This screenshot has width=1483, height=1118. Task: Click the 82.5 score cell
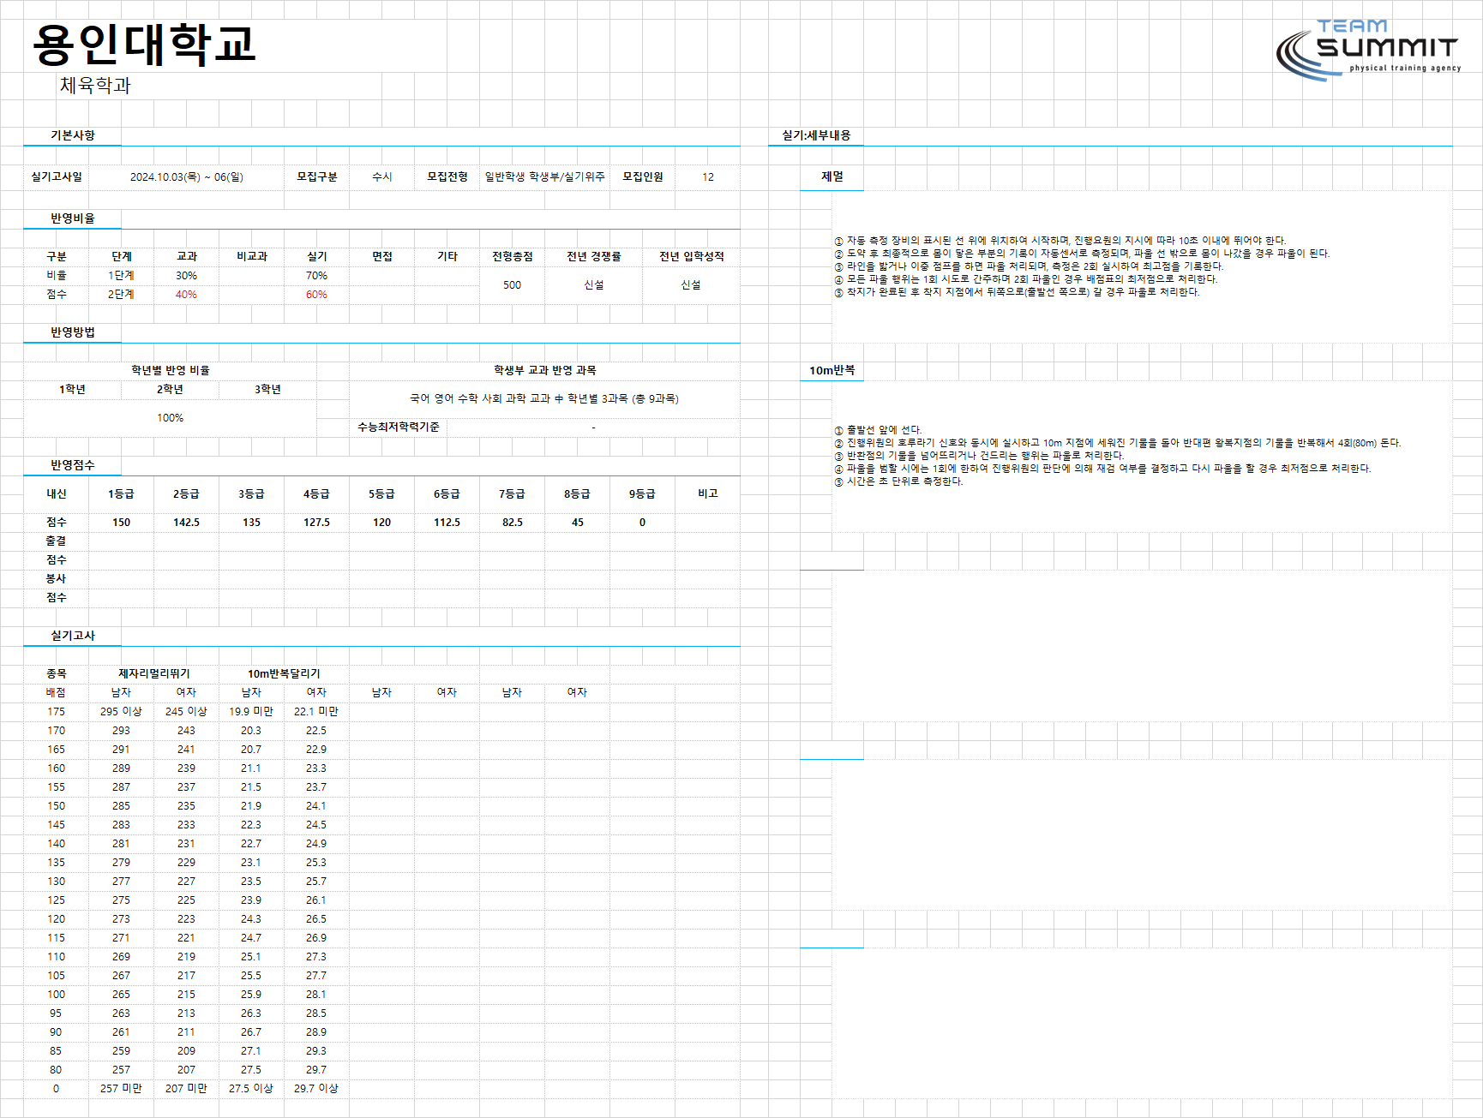[513, 522]
